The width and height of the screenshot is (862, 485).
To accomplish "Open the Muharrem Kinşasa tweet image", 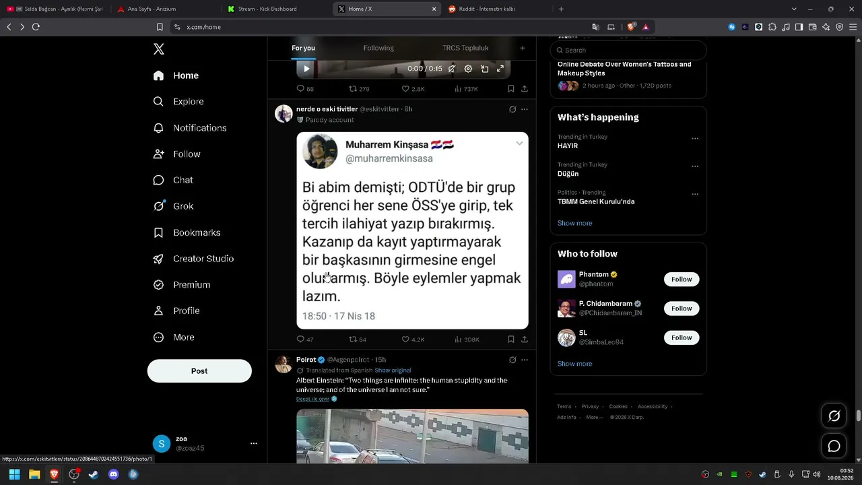I will coord(412,230).
